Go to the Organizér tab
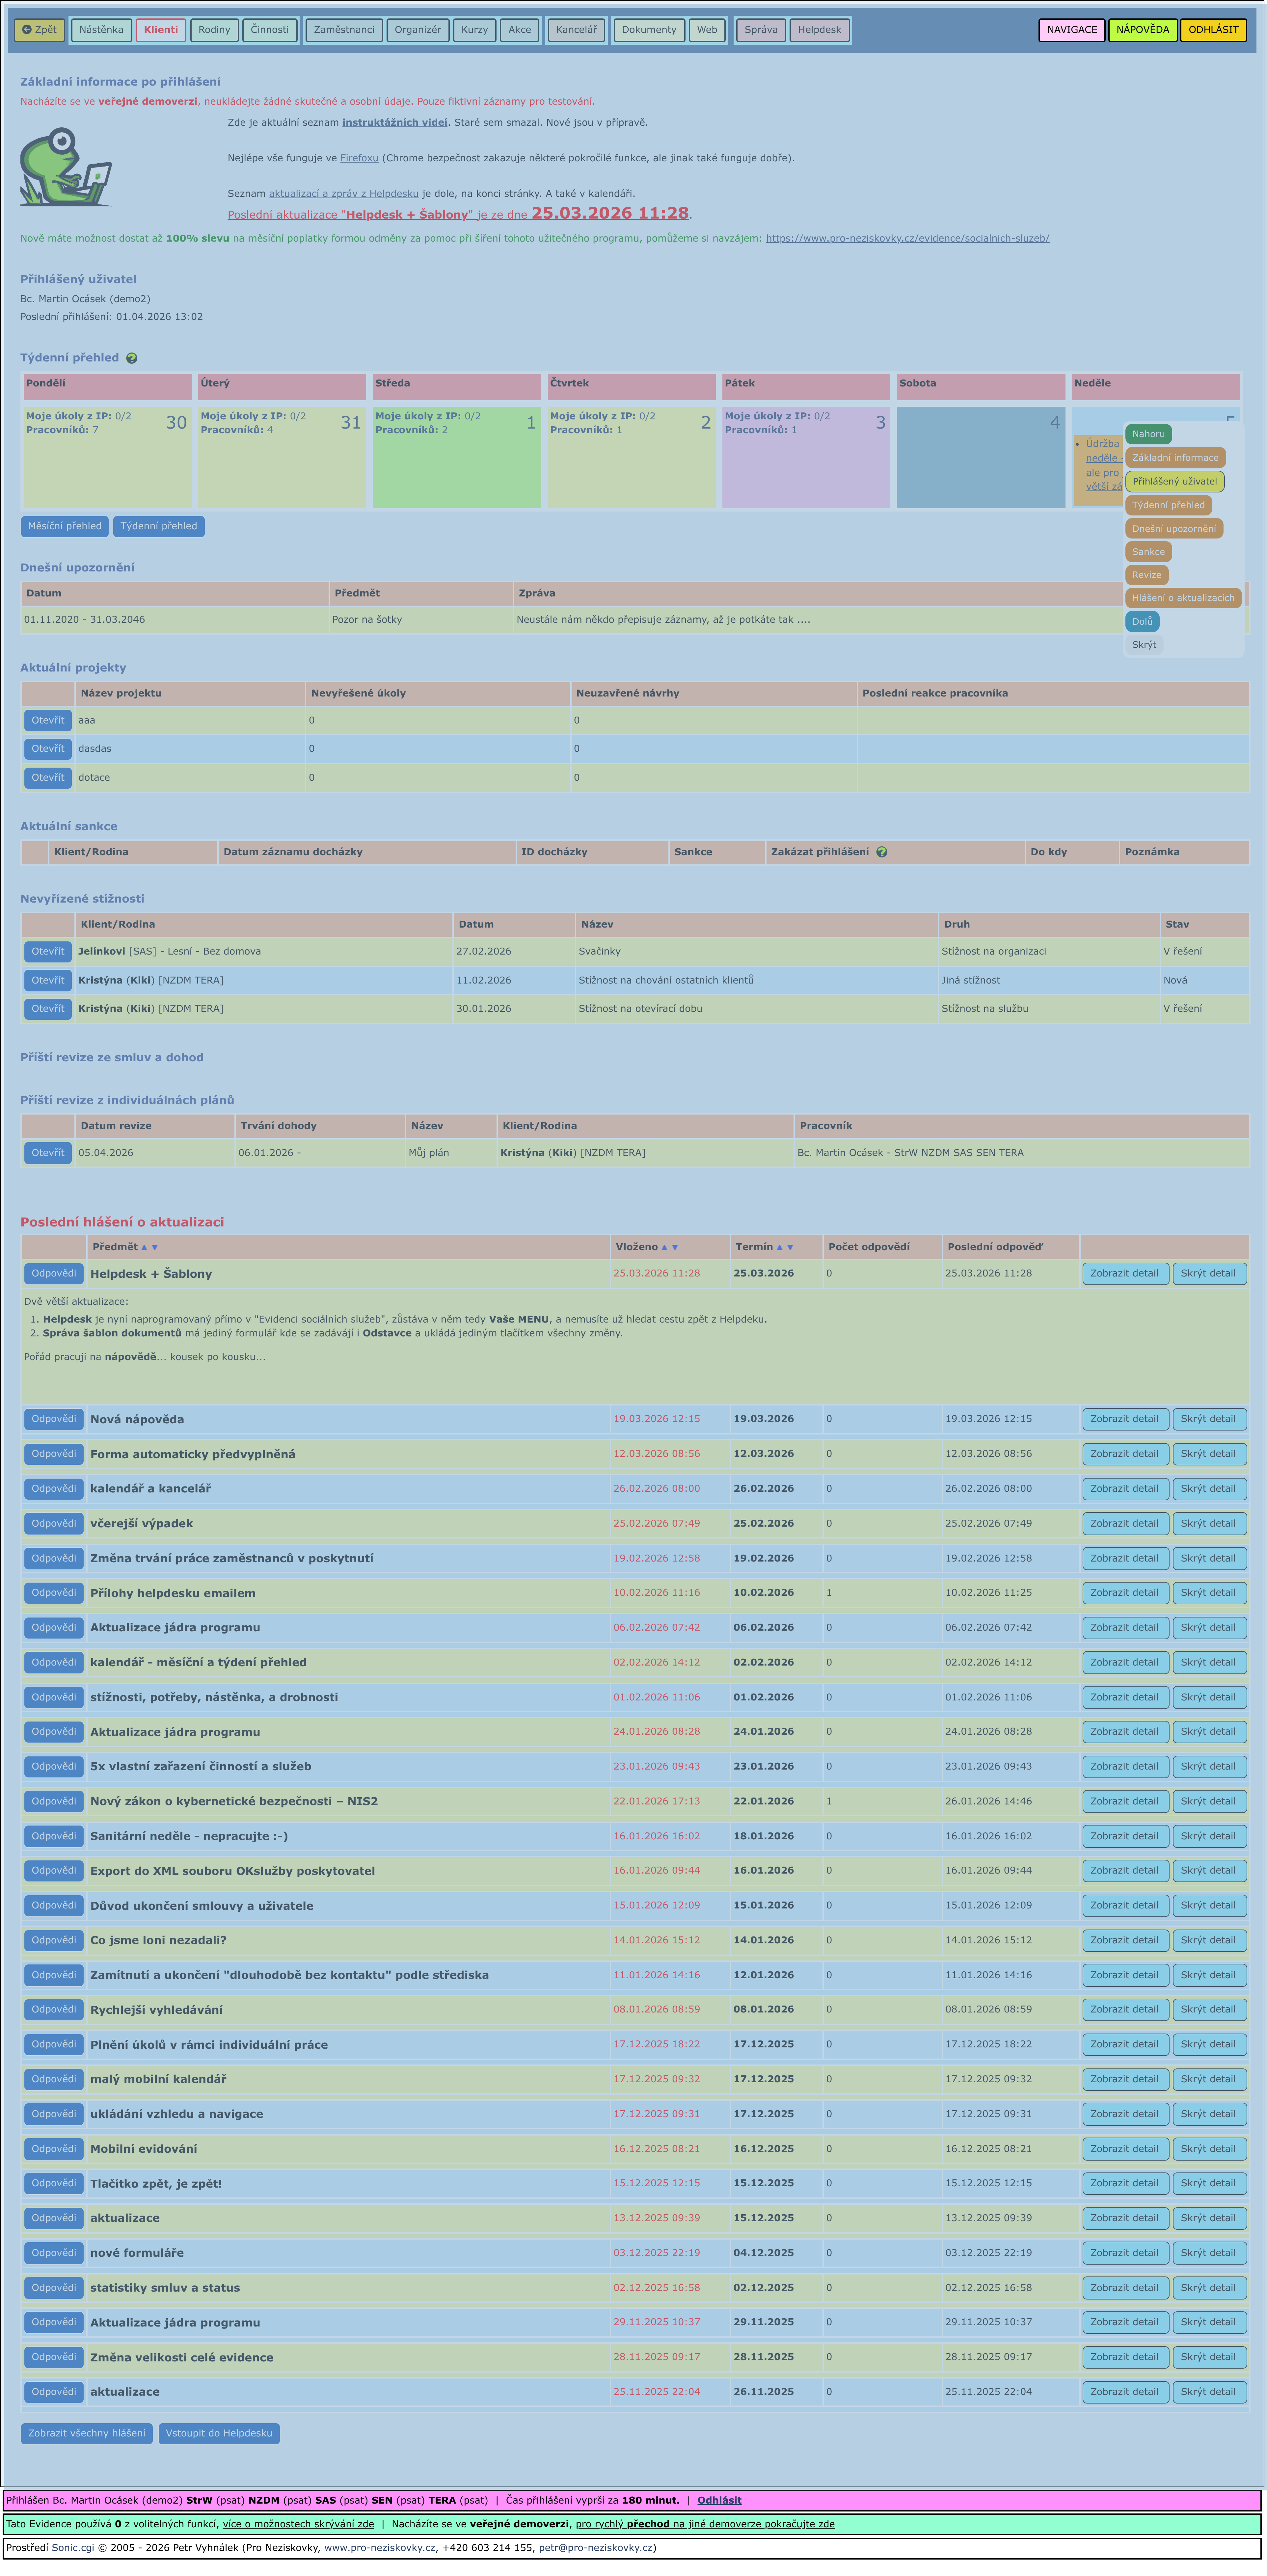1267x2576 pixels. [418, 30]
